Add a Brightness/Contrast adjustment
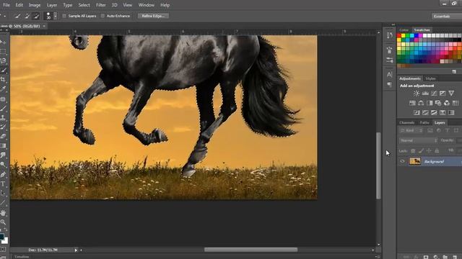This screenshot has width=462, height=259. pyautogui.click(x=417, y=93)
